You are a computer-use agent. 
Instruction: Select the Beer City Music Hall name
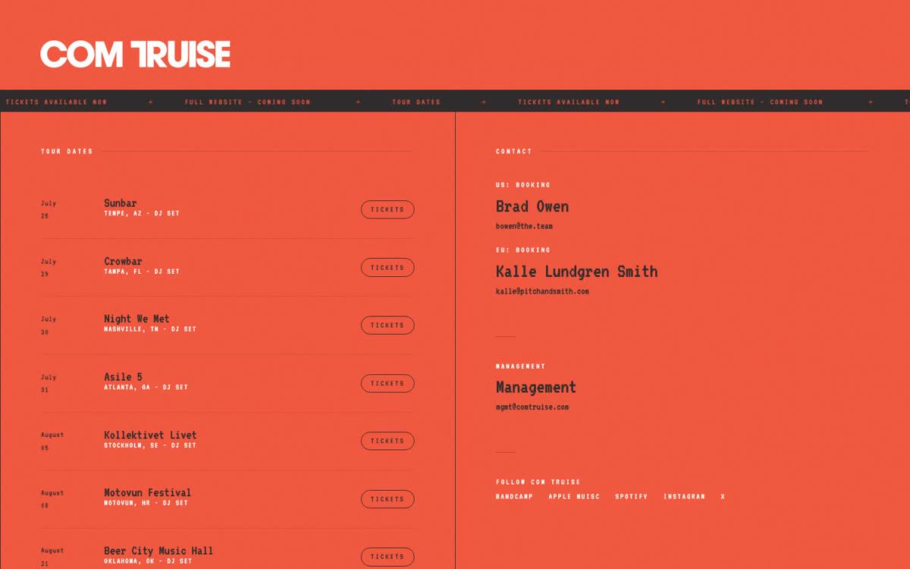coord(158,551)
